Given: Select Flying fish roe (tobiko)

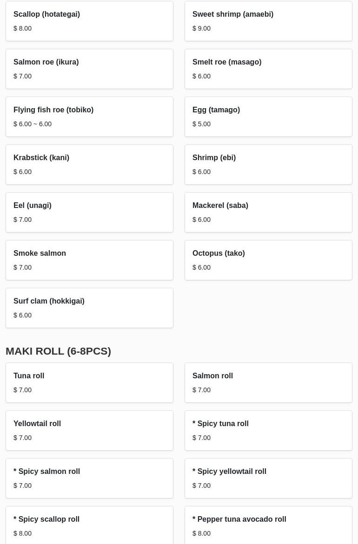Looking at the screenshot, I should tap(89, 117).
